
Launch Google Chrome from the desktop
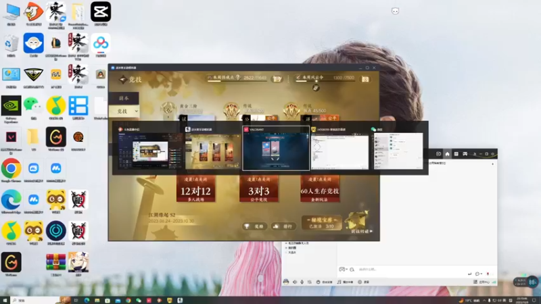click(x=11, y=168)
